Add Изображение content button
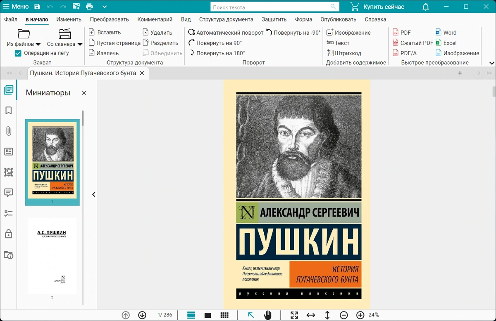The image size is (496, 321). [348, 32]
